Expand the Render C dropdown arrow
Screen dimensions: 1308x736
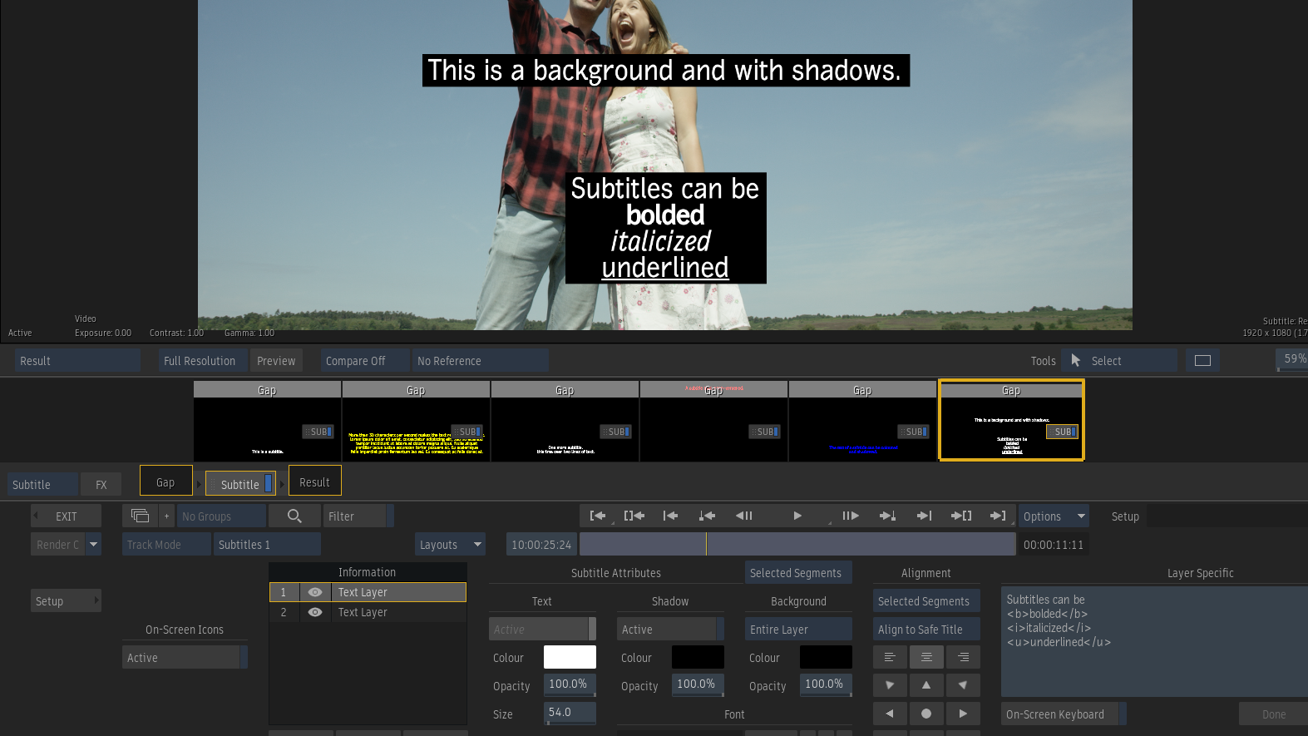tap(94, 544)
